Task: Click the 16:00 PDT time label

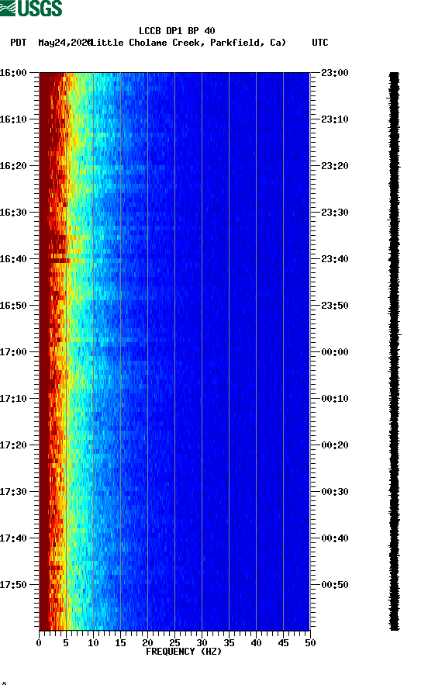Action: pyautogui.click(x=13, y=73)
